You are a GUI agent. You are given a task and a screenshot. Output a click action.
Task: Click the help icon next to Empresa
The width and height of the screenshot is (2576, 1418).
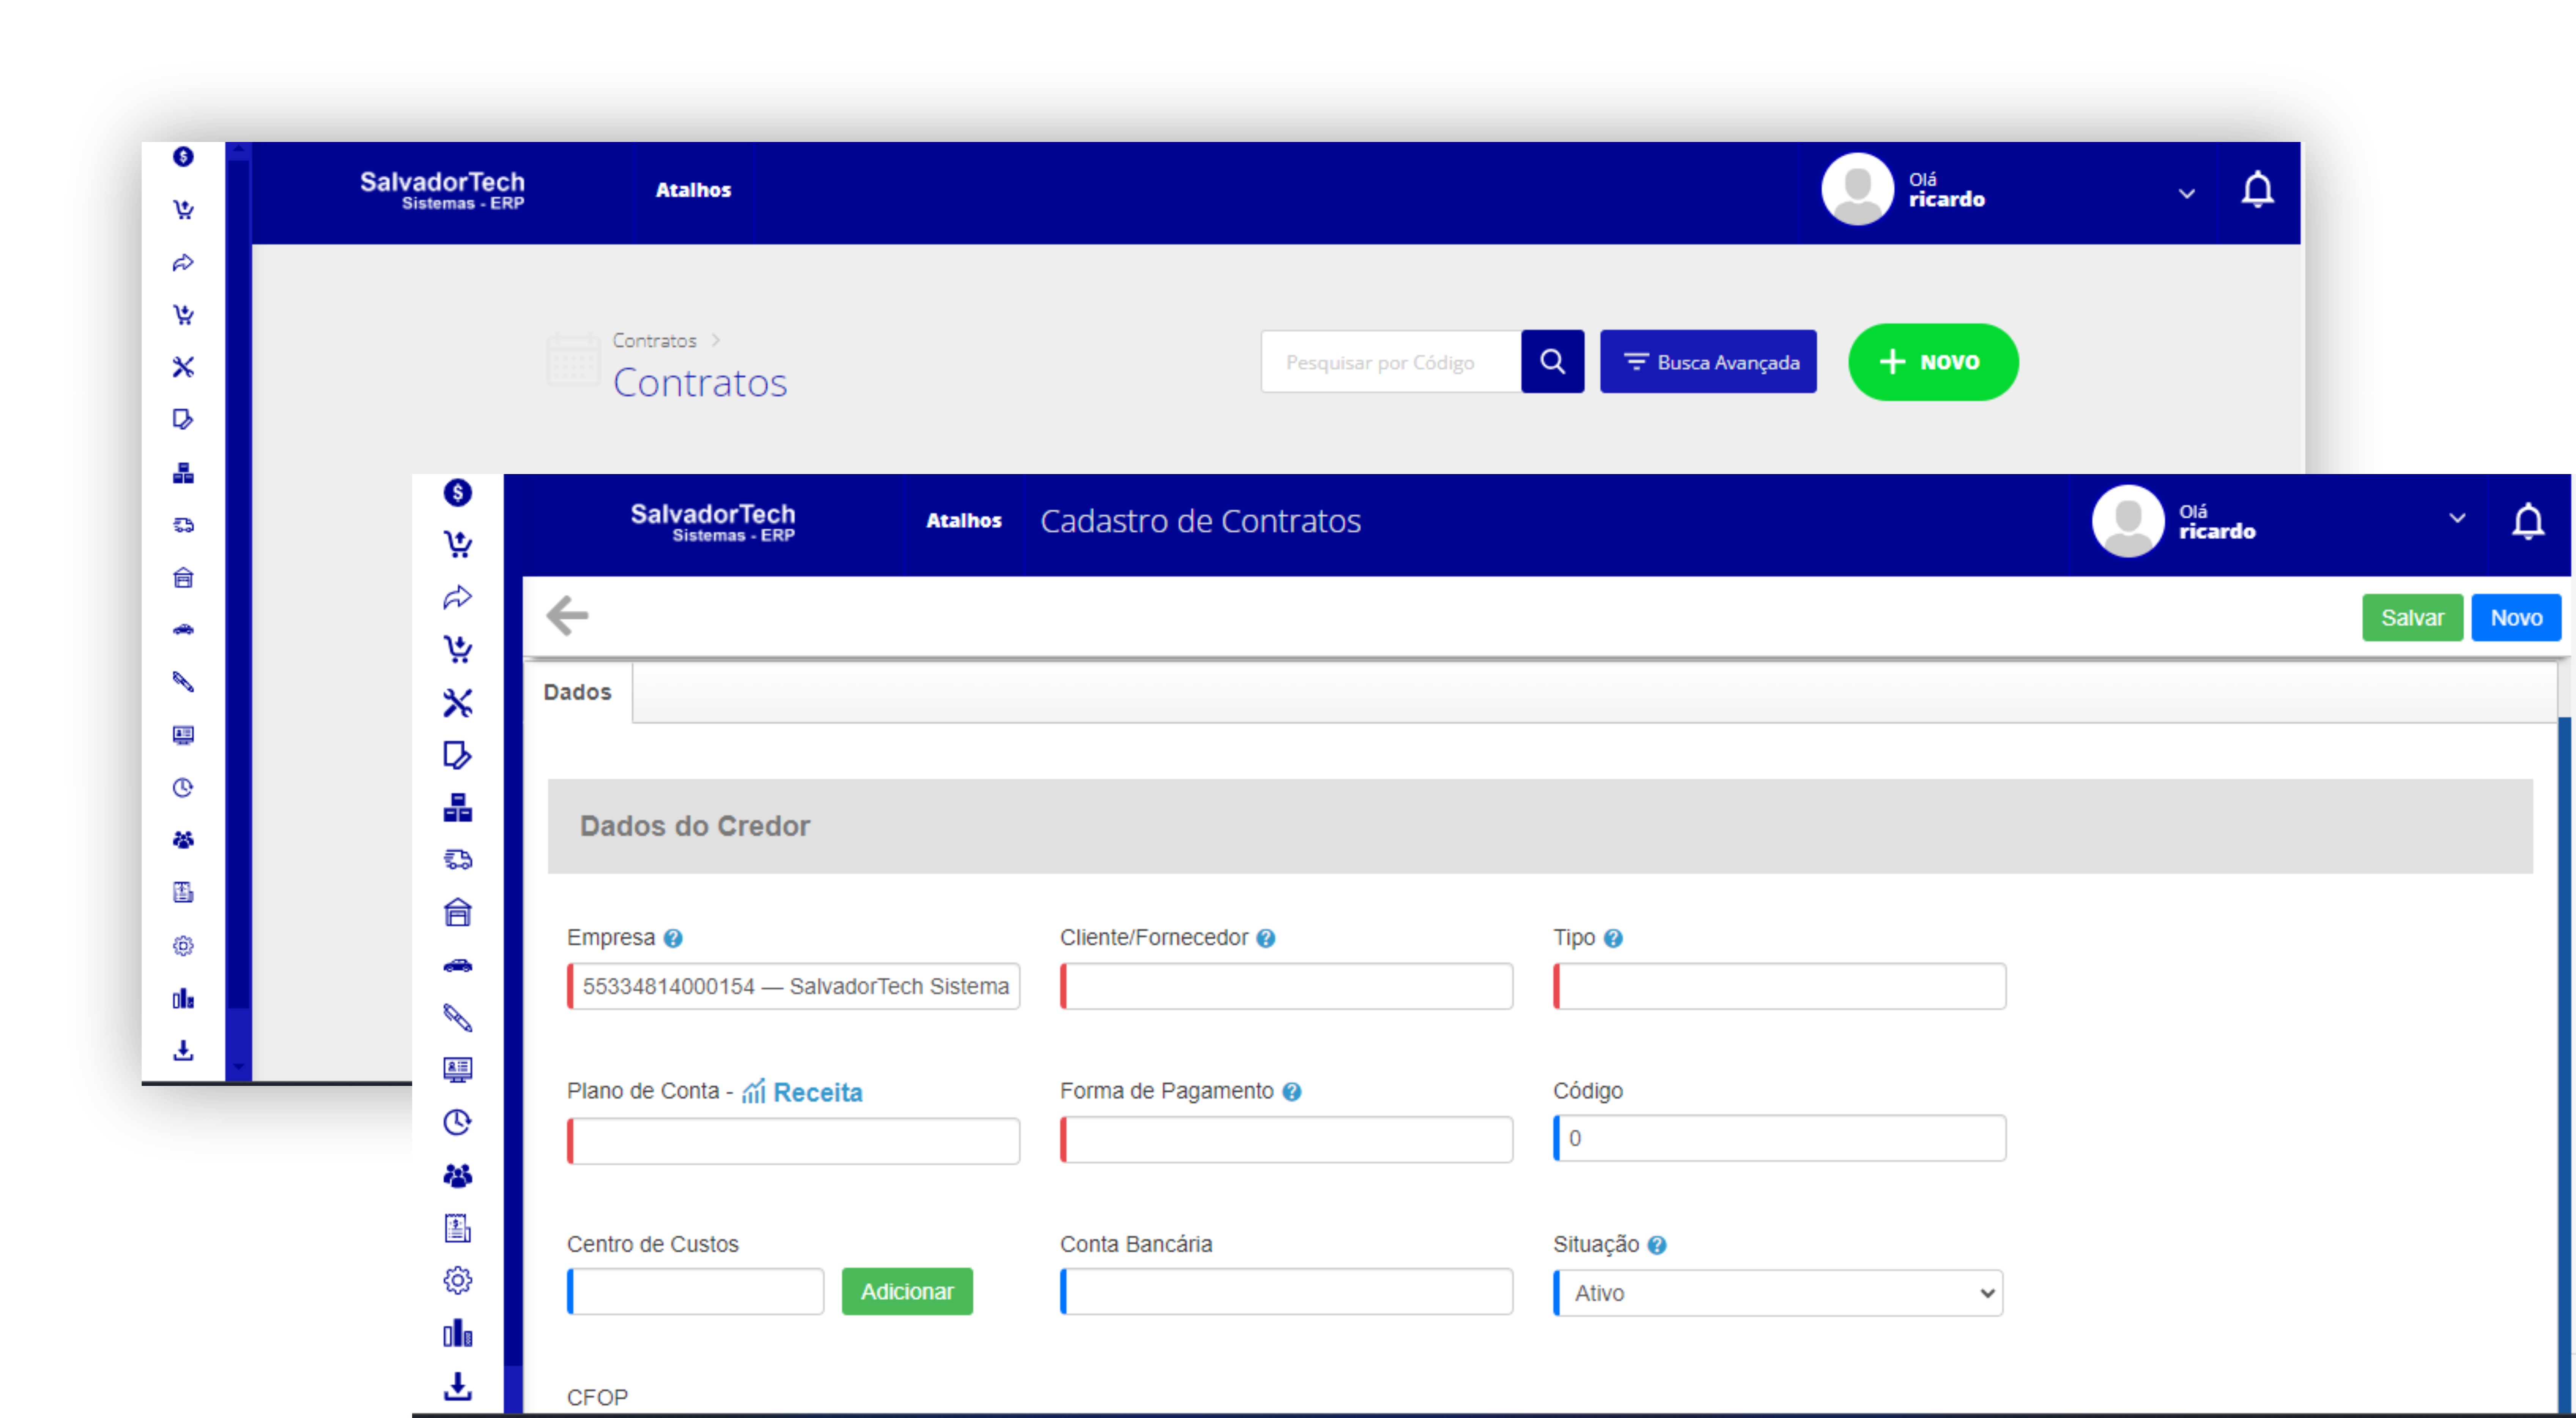coord(673,938)
